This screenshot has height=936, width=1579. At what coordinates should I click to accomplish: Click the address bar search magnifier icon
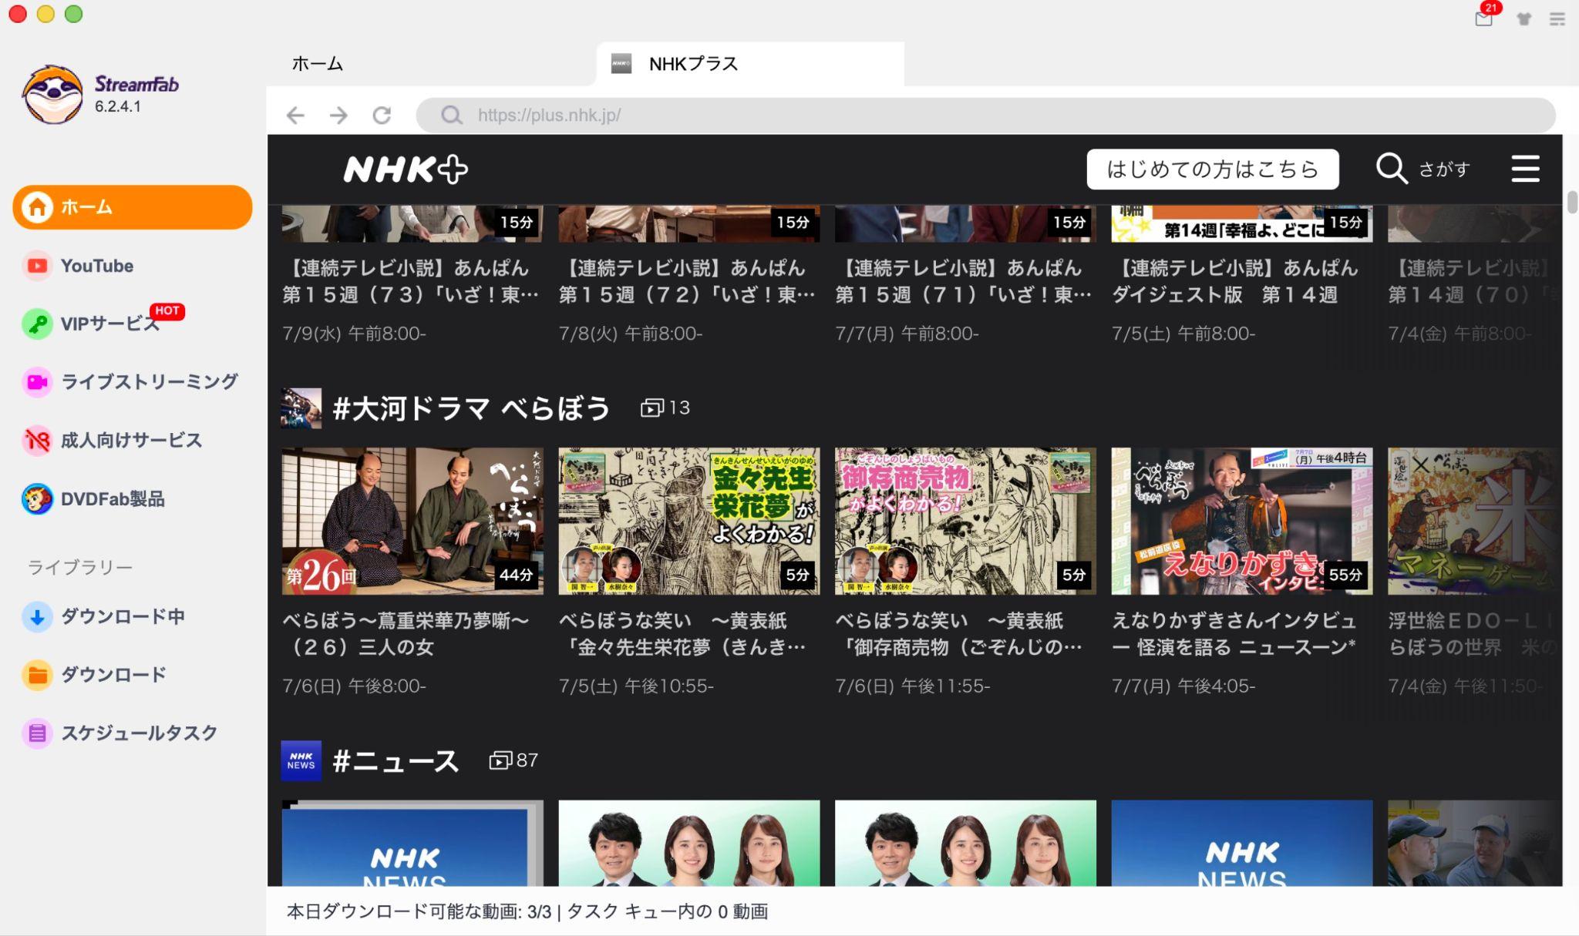point(452,116)
